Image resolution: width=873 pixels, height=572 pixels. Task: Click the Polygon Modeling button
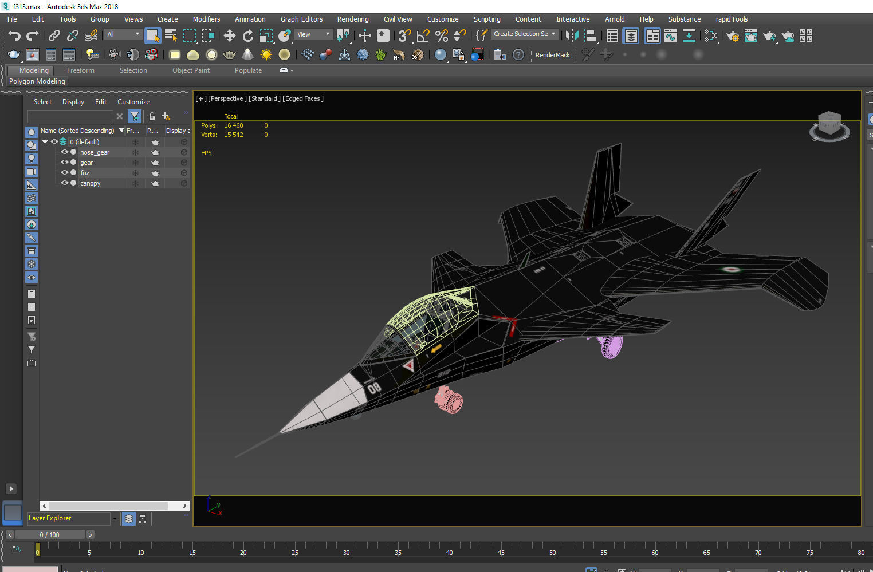coord(37,81)
